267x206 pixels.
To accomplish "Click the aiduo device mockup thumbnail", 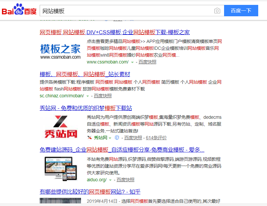I will 61,169.
